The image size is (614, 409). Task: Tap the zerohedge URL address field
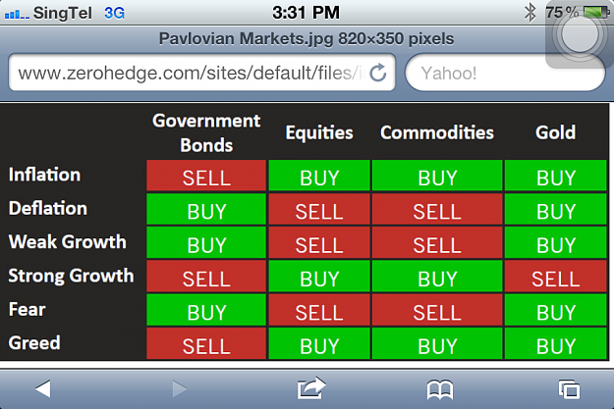coord(202,73)
